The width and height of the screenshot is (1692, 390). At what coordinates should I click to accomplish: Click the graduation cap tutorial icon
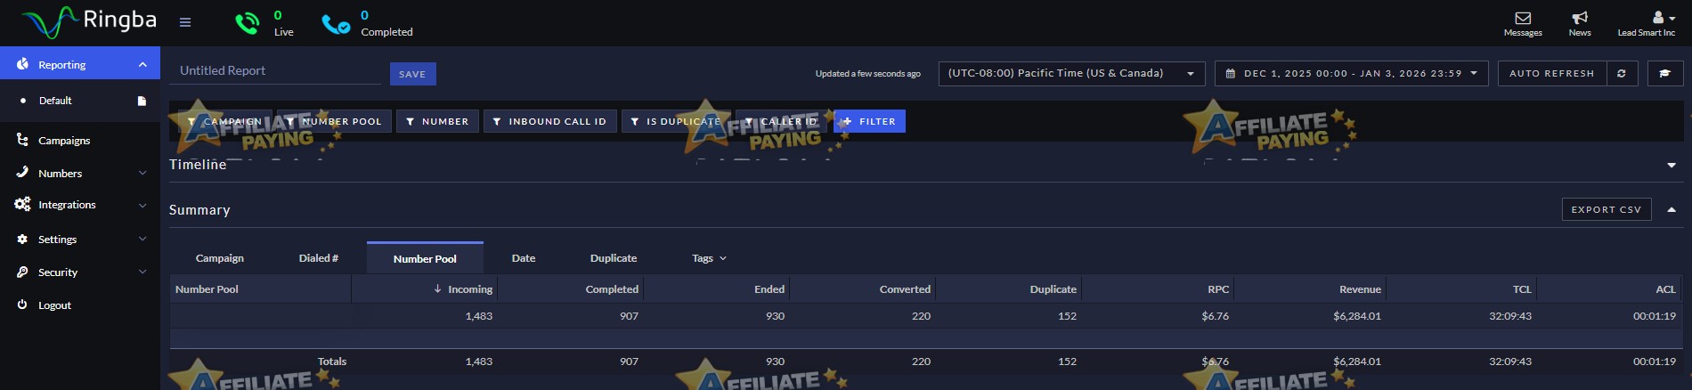1664,73
